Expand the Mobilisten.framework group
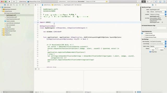The width and height of the screenshot is (167, 93). tap(2, 9)
